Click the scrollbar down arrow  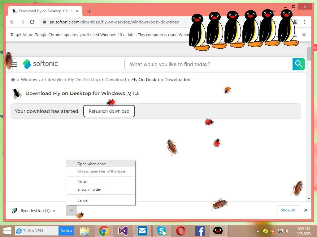coord(309,199)
